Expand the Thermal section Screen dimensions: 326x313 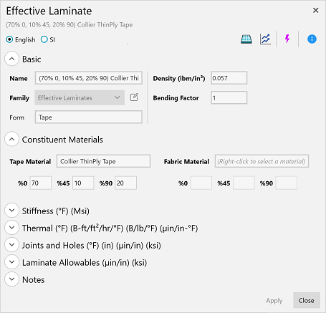point(11,228)
